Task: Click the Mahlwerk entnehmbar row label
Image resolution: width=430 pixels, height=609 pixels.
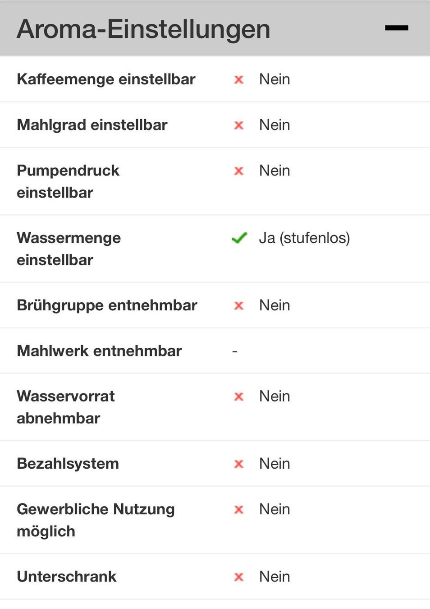Action: 99,351
